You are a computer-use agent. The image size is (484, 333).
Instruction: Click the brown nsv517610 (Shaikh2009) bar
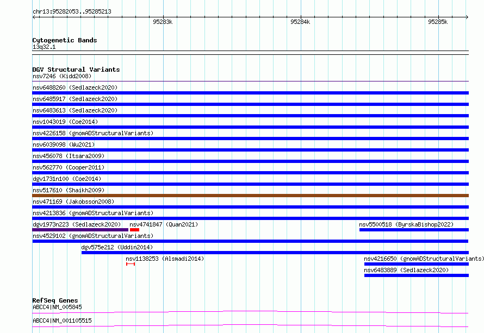point(250,196)
